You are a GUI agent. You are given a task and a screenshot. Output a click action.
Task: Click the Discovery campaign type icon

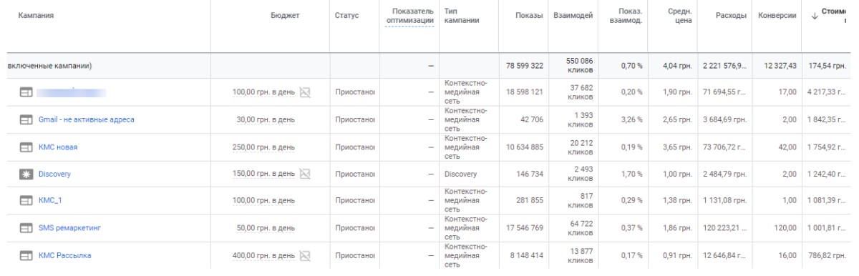point(26,174)
